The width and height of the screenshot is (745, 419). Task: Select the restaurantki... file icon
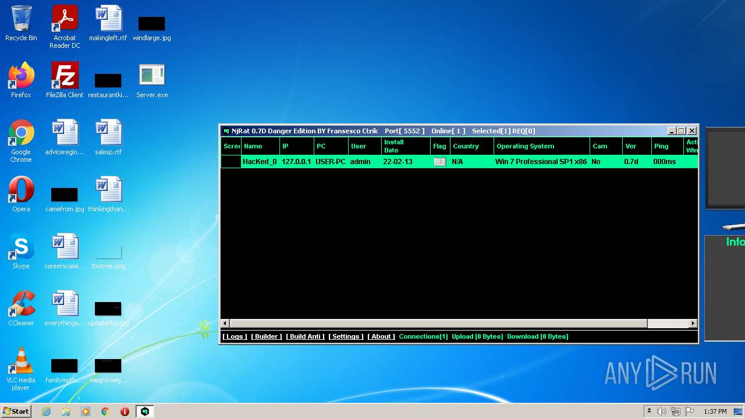click(108, 85)
